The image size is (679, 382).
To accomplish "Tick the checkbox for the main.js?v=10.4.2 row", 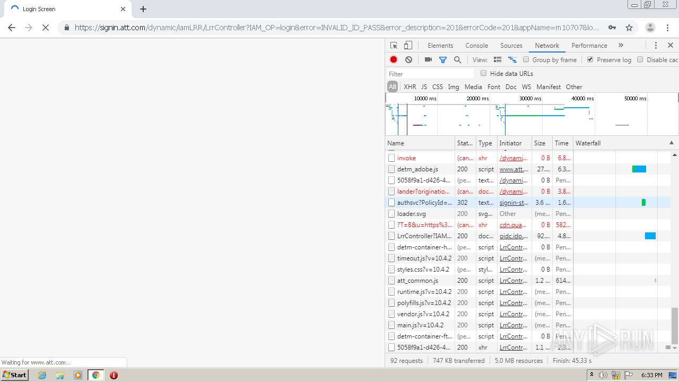I will tap(391, 325).
